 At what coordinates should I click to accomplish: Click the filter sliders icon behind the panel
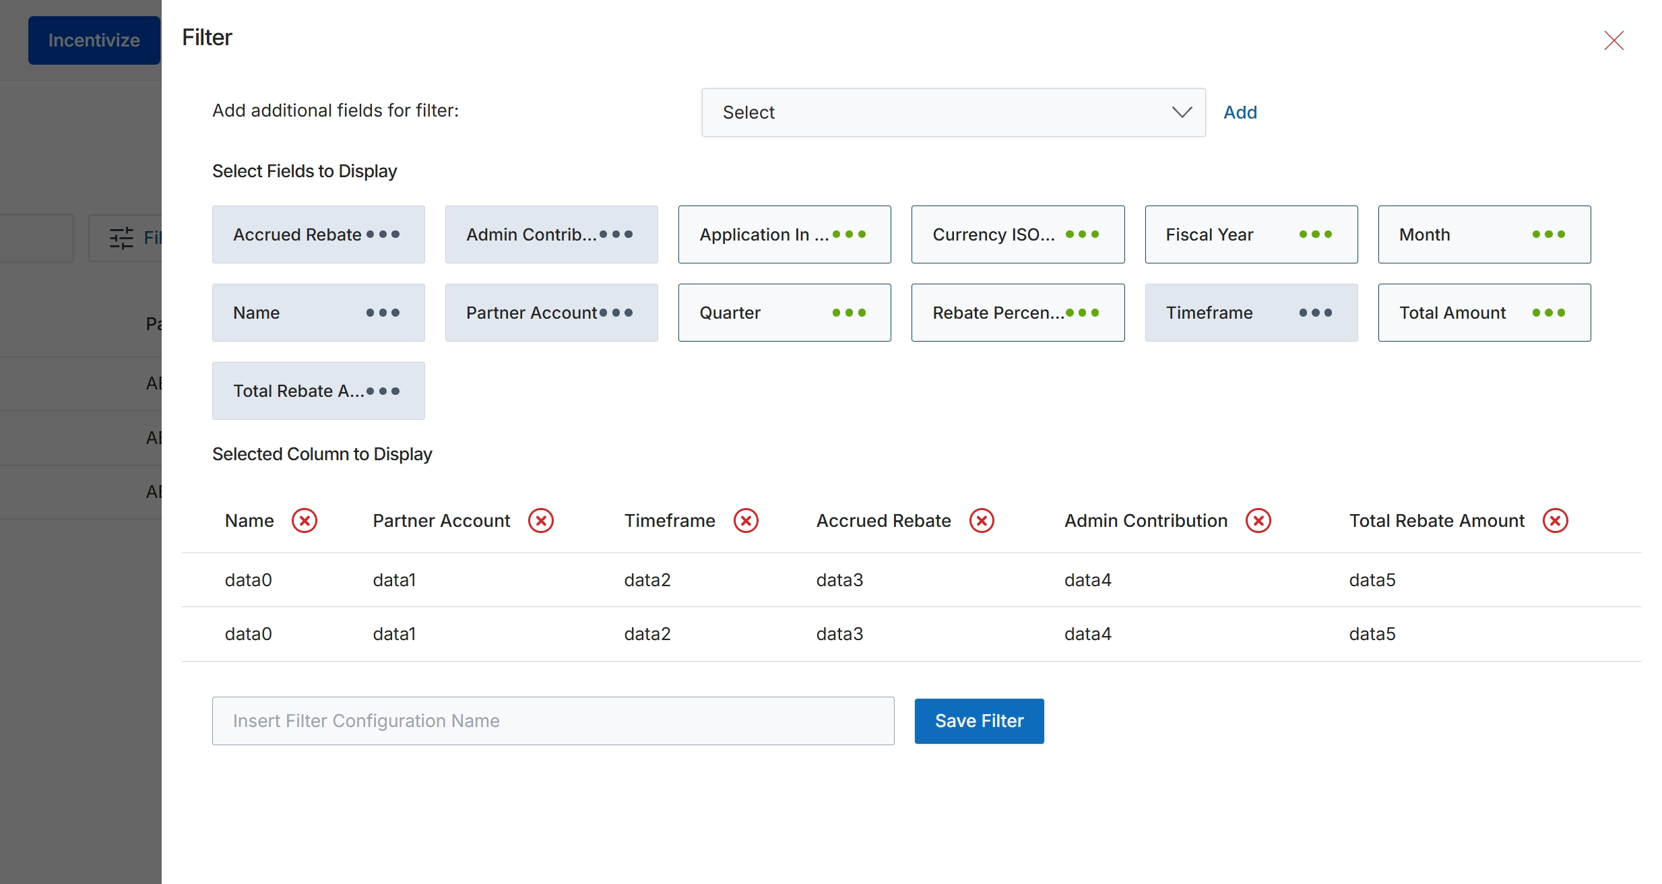coord(121,238)
